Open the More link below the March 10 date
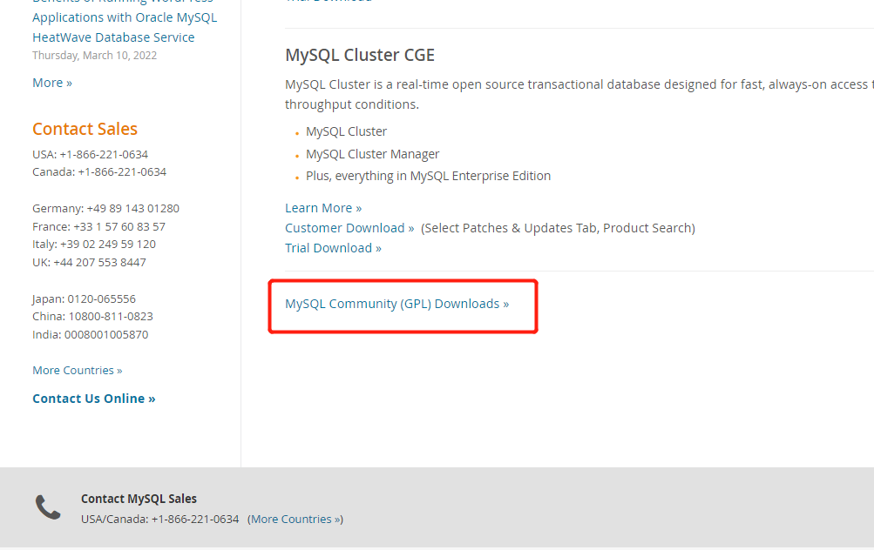874x550 pixels. click(x=52, y=83)
